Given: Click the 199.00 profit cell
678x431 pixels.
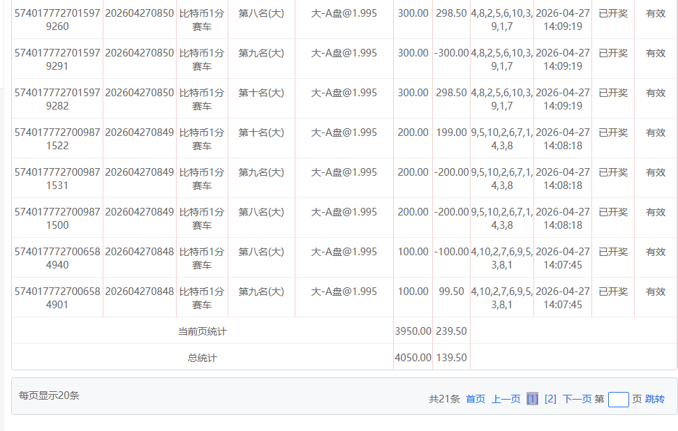Looking at the screenshot, I should (x=451, y=133).
